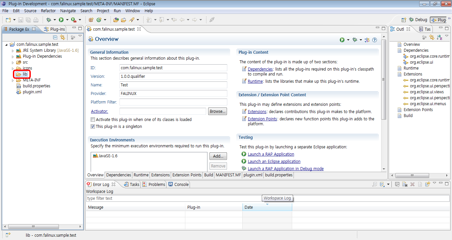The height and width of the screenshot is (240, 452).
Task: Expand the META-INF folder node
Action: (x=13, y=80)
